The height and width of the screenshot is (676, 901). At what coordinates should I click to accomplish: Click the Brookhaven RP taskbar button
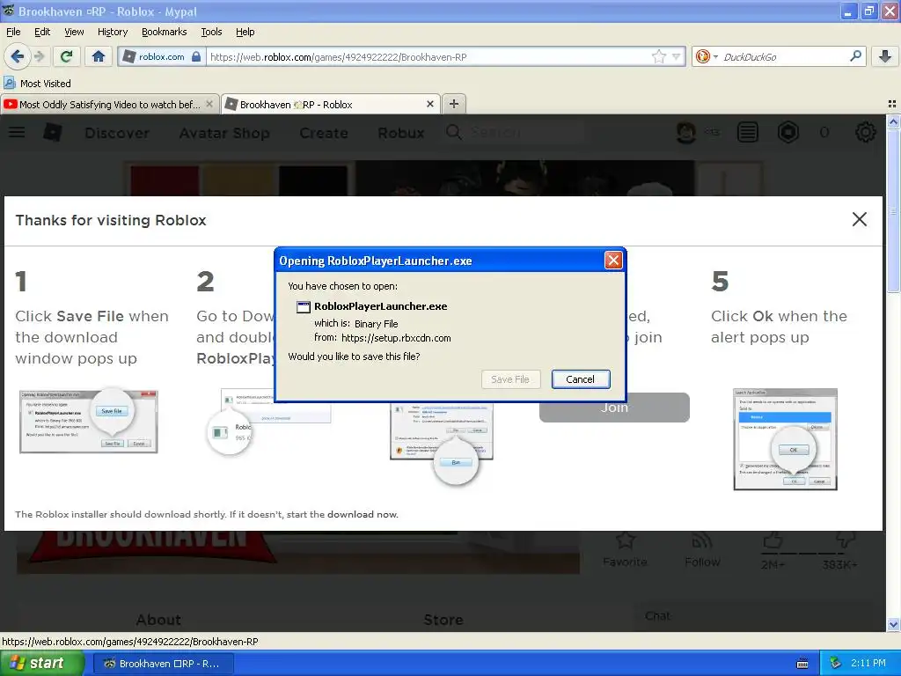pos(163,664)
